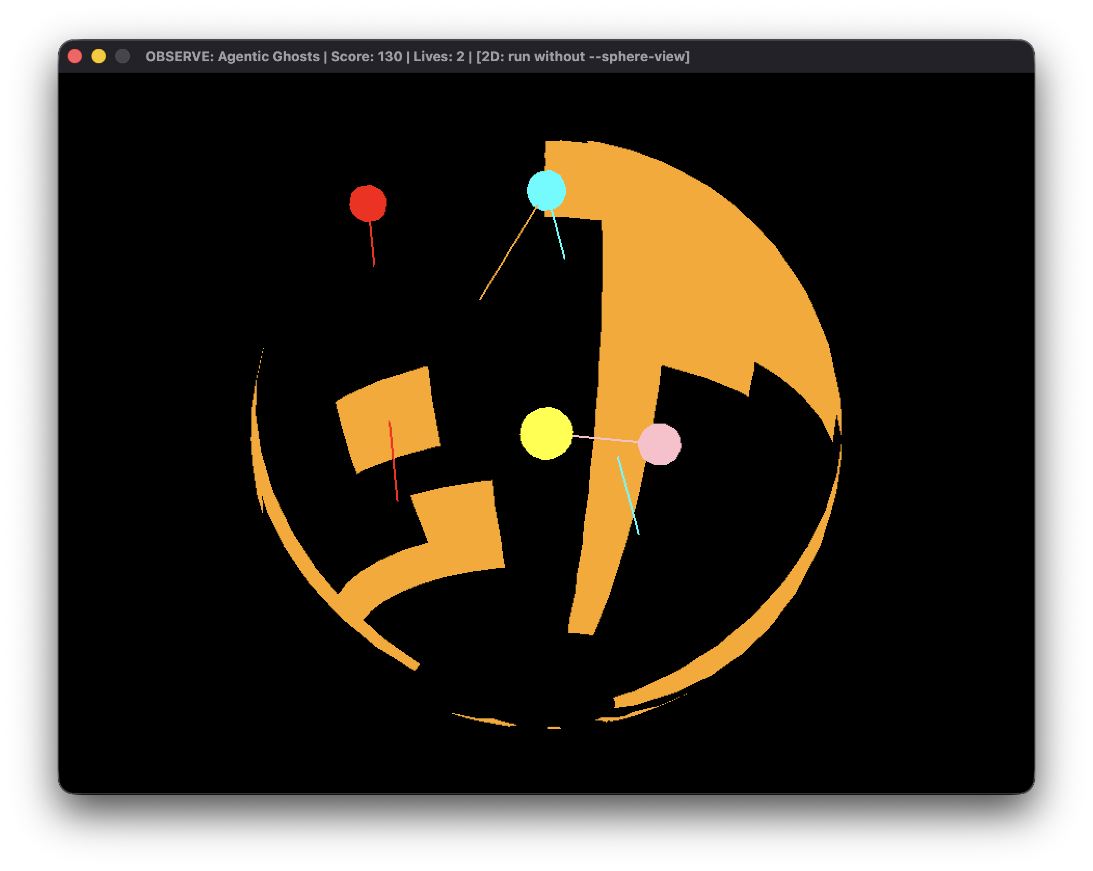
Task: Click the [2D: run without --sphere-view] hint text
Action: [x=583, y=57]
